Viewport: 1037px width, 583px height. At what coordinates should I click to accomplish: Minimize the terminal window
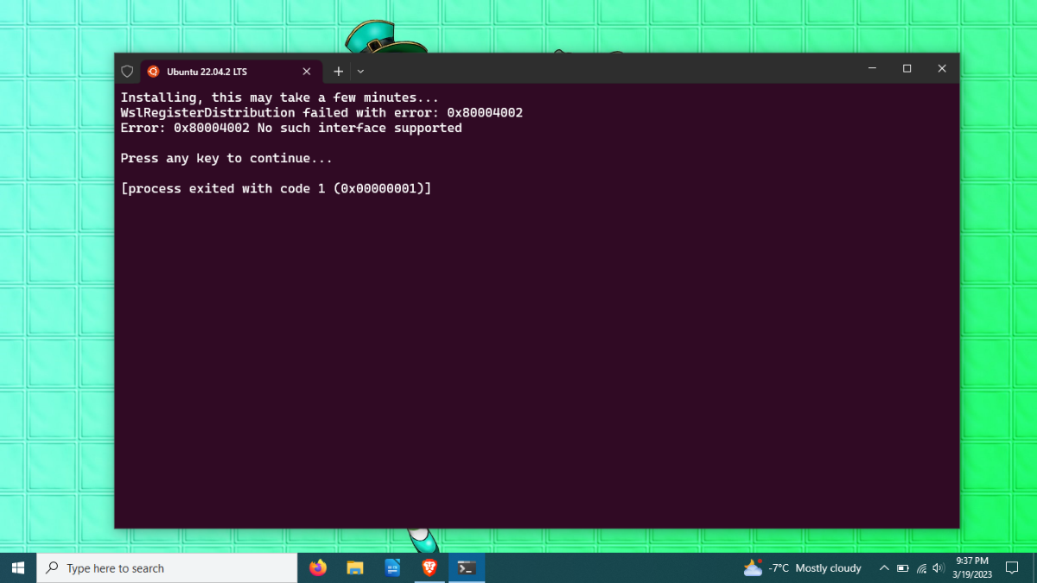pyautogui.click(x=872, y=68)
